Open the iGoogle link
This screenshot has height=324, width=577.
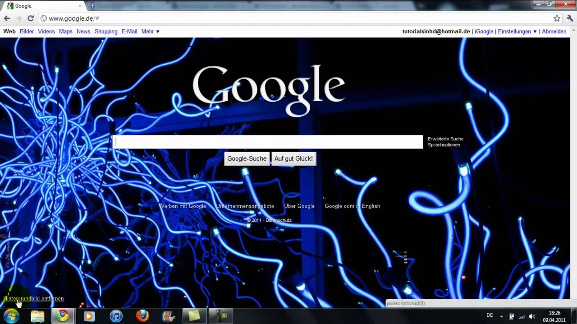(x=484, y=31)
